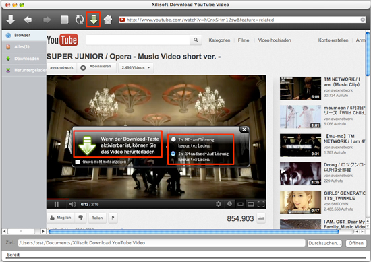Expand the '2.496 Videos' dropdown
Viewport: 371px width, 262px height.
(136, 68)
